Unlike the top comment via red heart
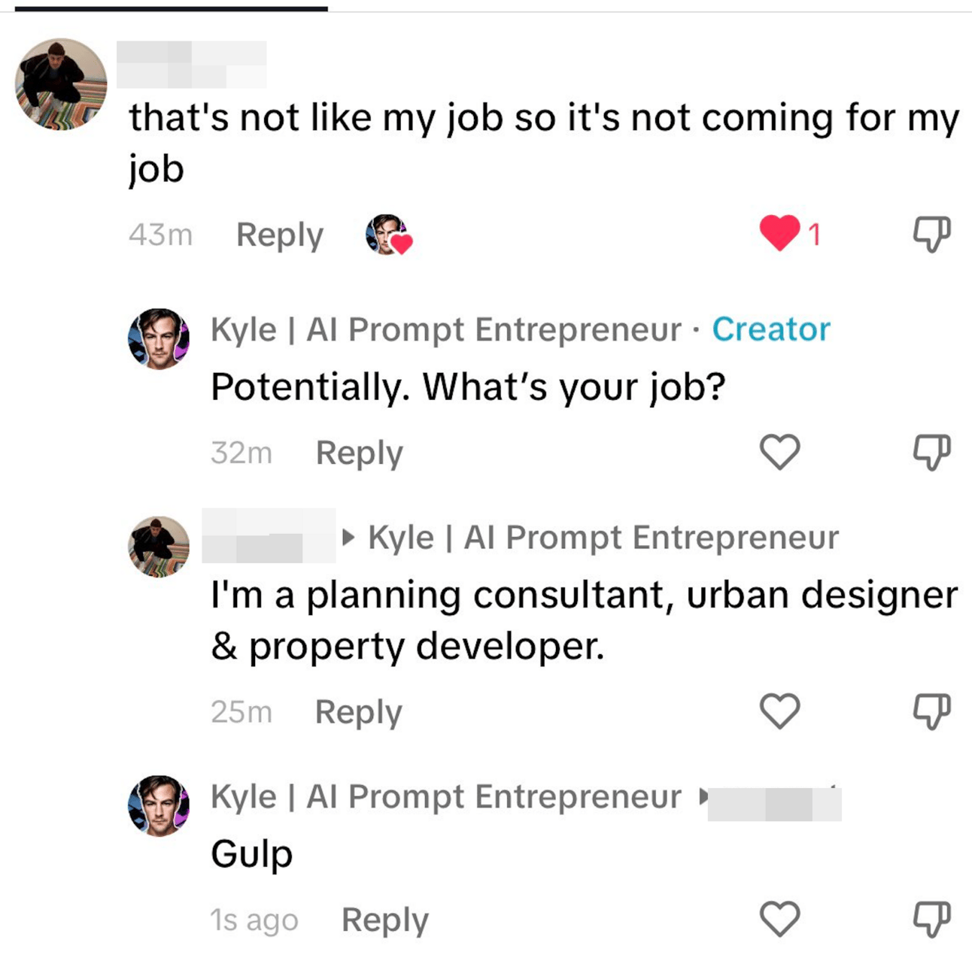The width and height of the screenshot is (972, 970). pyautogui.click(x=780, y=232)
